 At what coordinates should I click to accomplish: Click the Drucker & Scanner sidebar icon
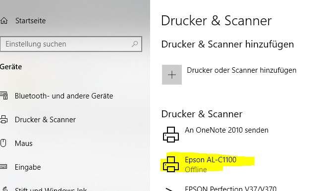(4, 120)
